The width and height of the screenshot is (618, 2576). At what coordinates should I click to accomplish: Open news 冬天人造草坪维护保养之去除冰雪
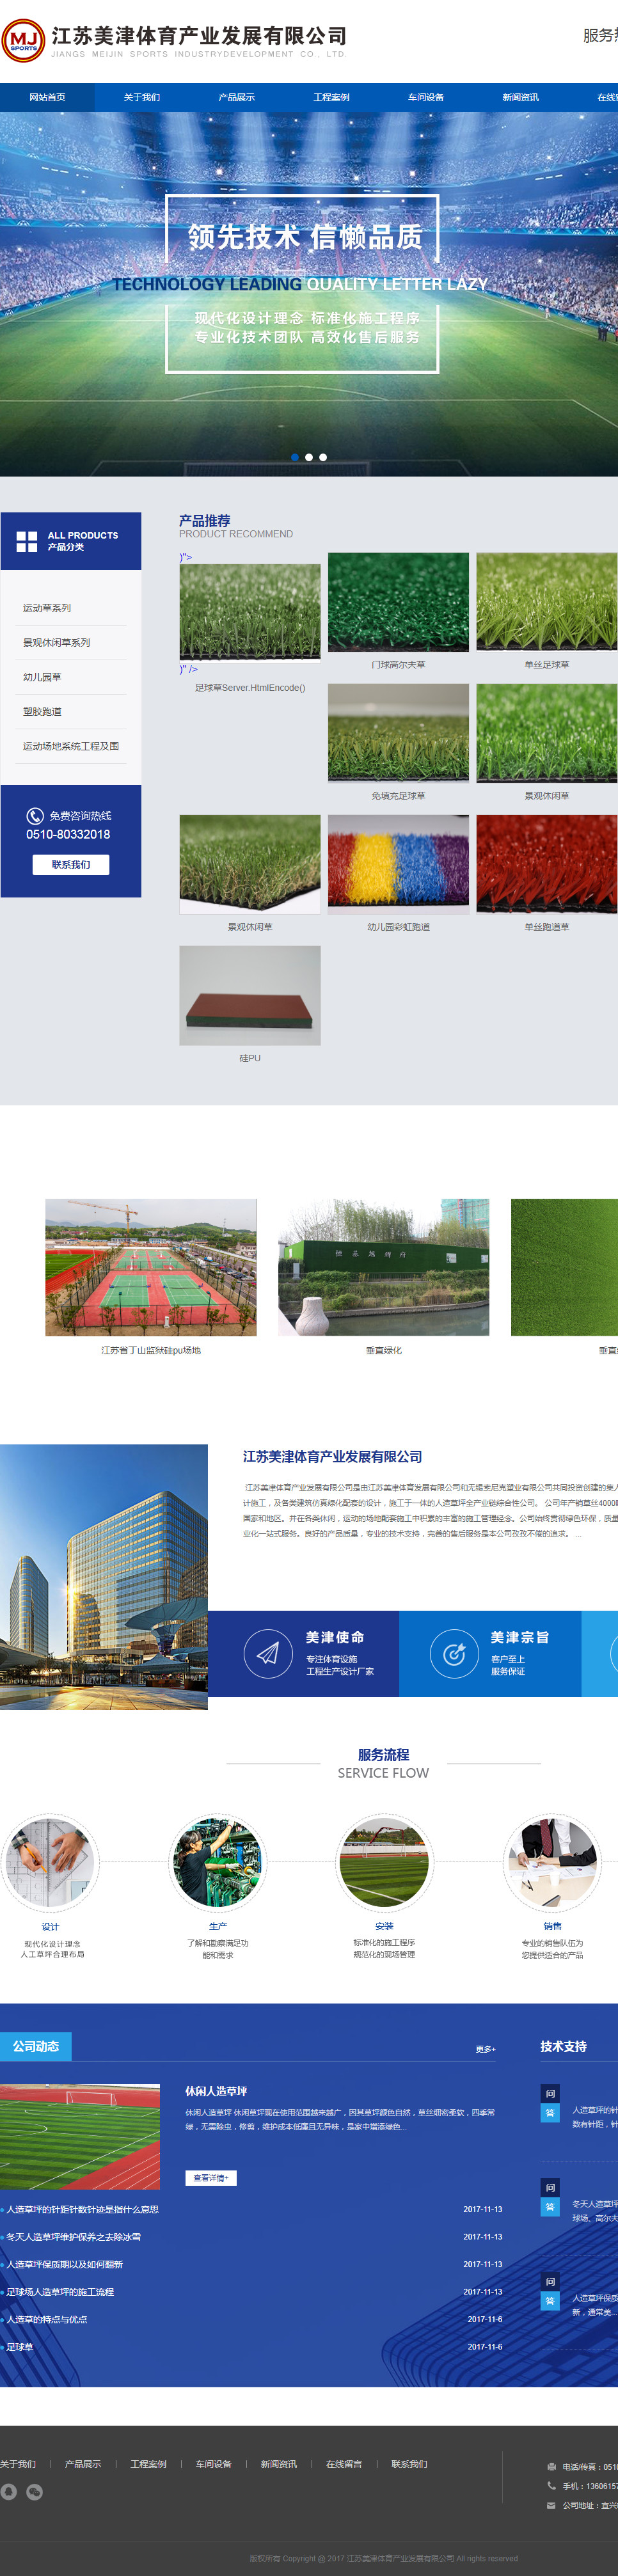click(x=74, y=2237)
